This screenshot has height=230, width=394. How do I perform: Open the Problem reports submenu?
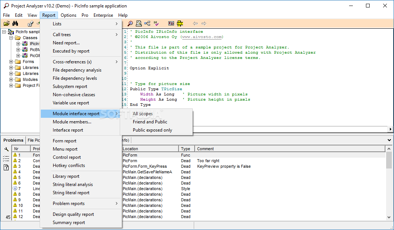(81, 204)
